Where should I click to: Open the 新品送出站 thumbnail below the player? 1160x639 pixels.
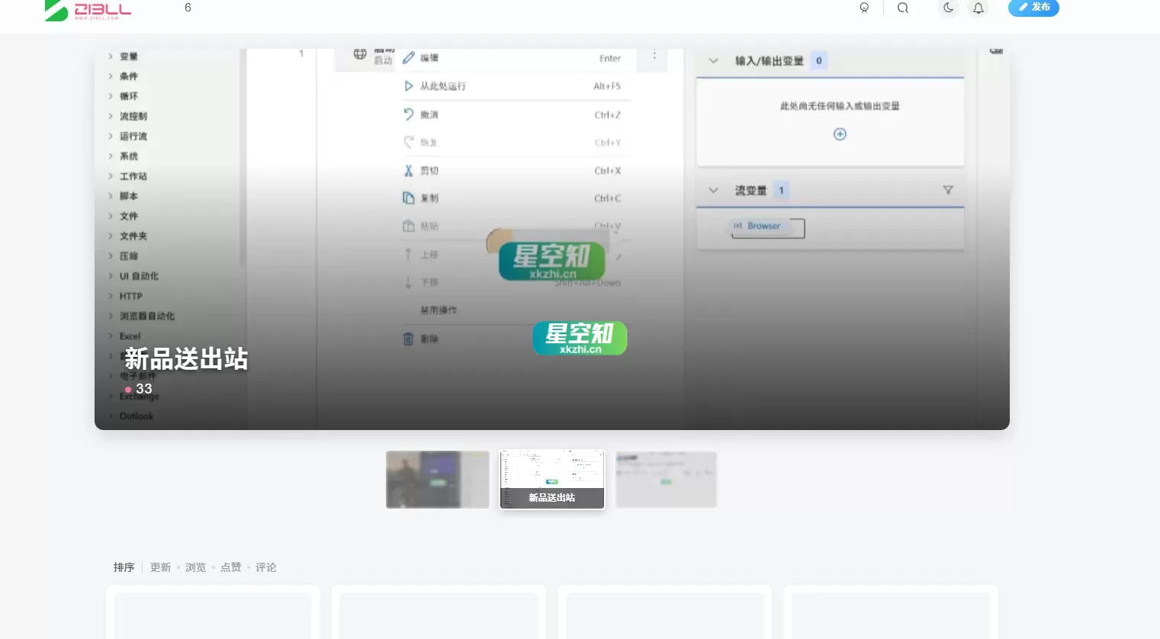tap(551, 479)
